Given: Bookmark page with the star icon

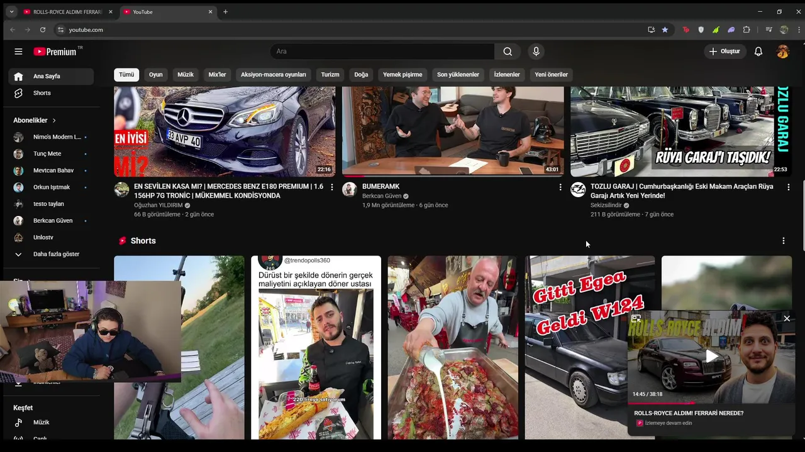Looking at the screenshot, I should 665,30.
